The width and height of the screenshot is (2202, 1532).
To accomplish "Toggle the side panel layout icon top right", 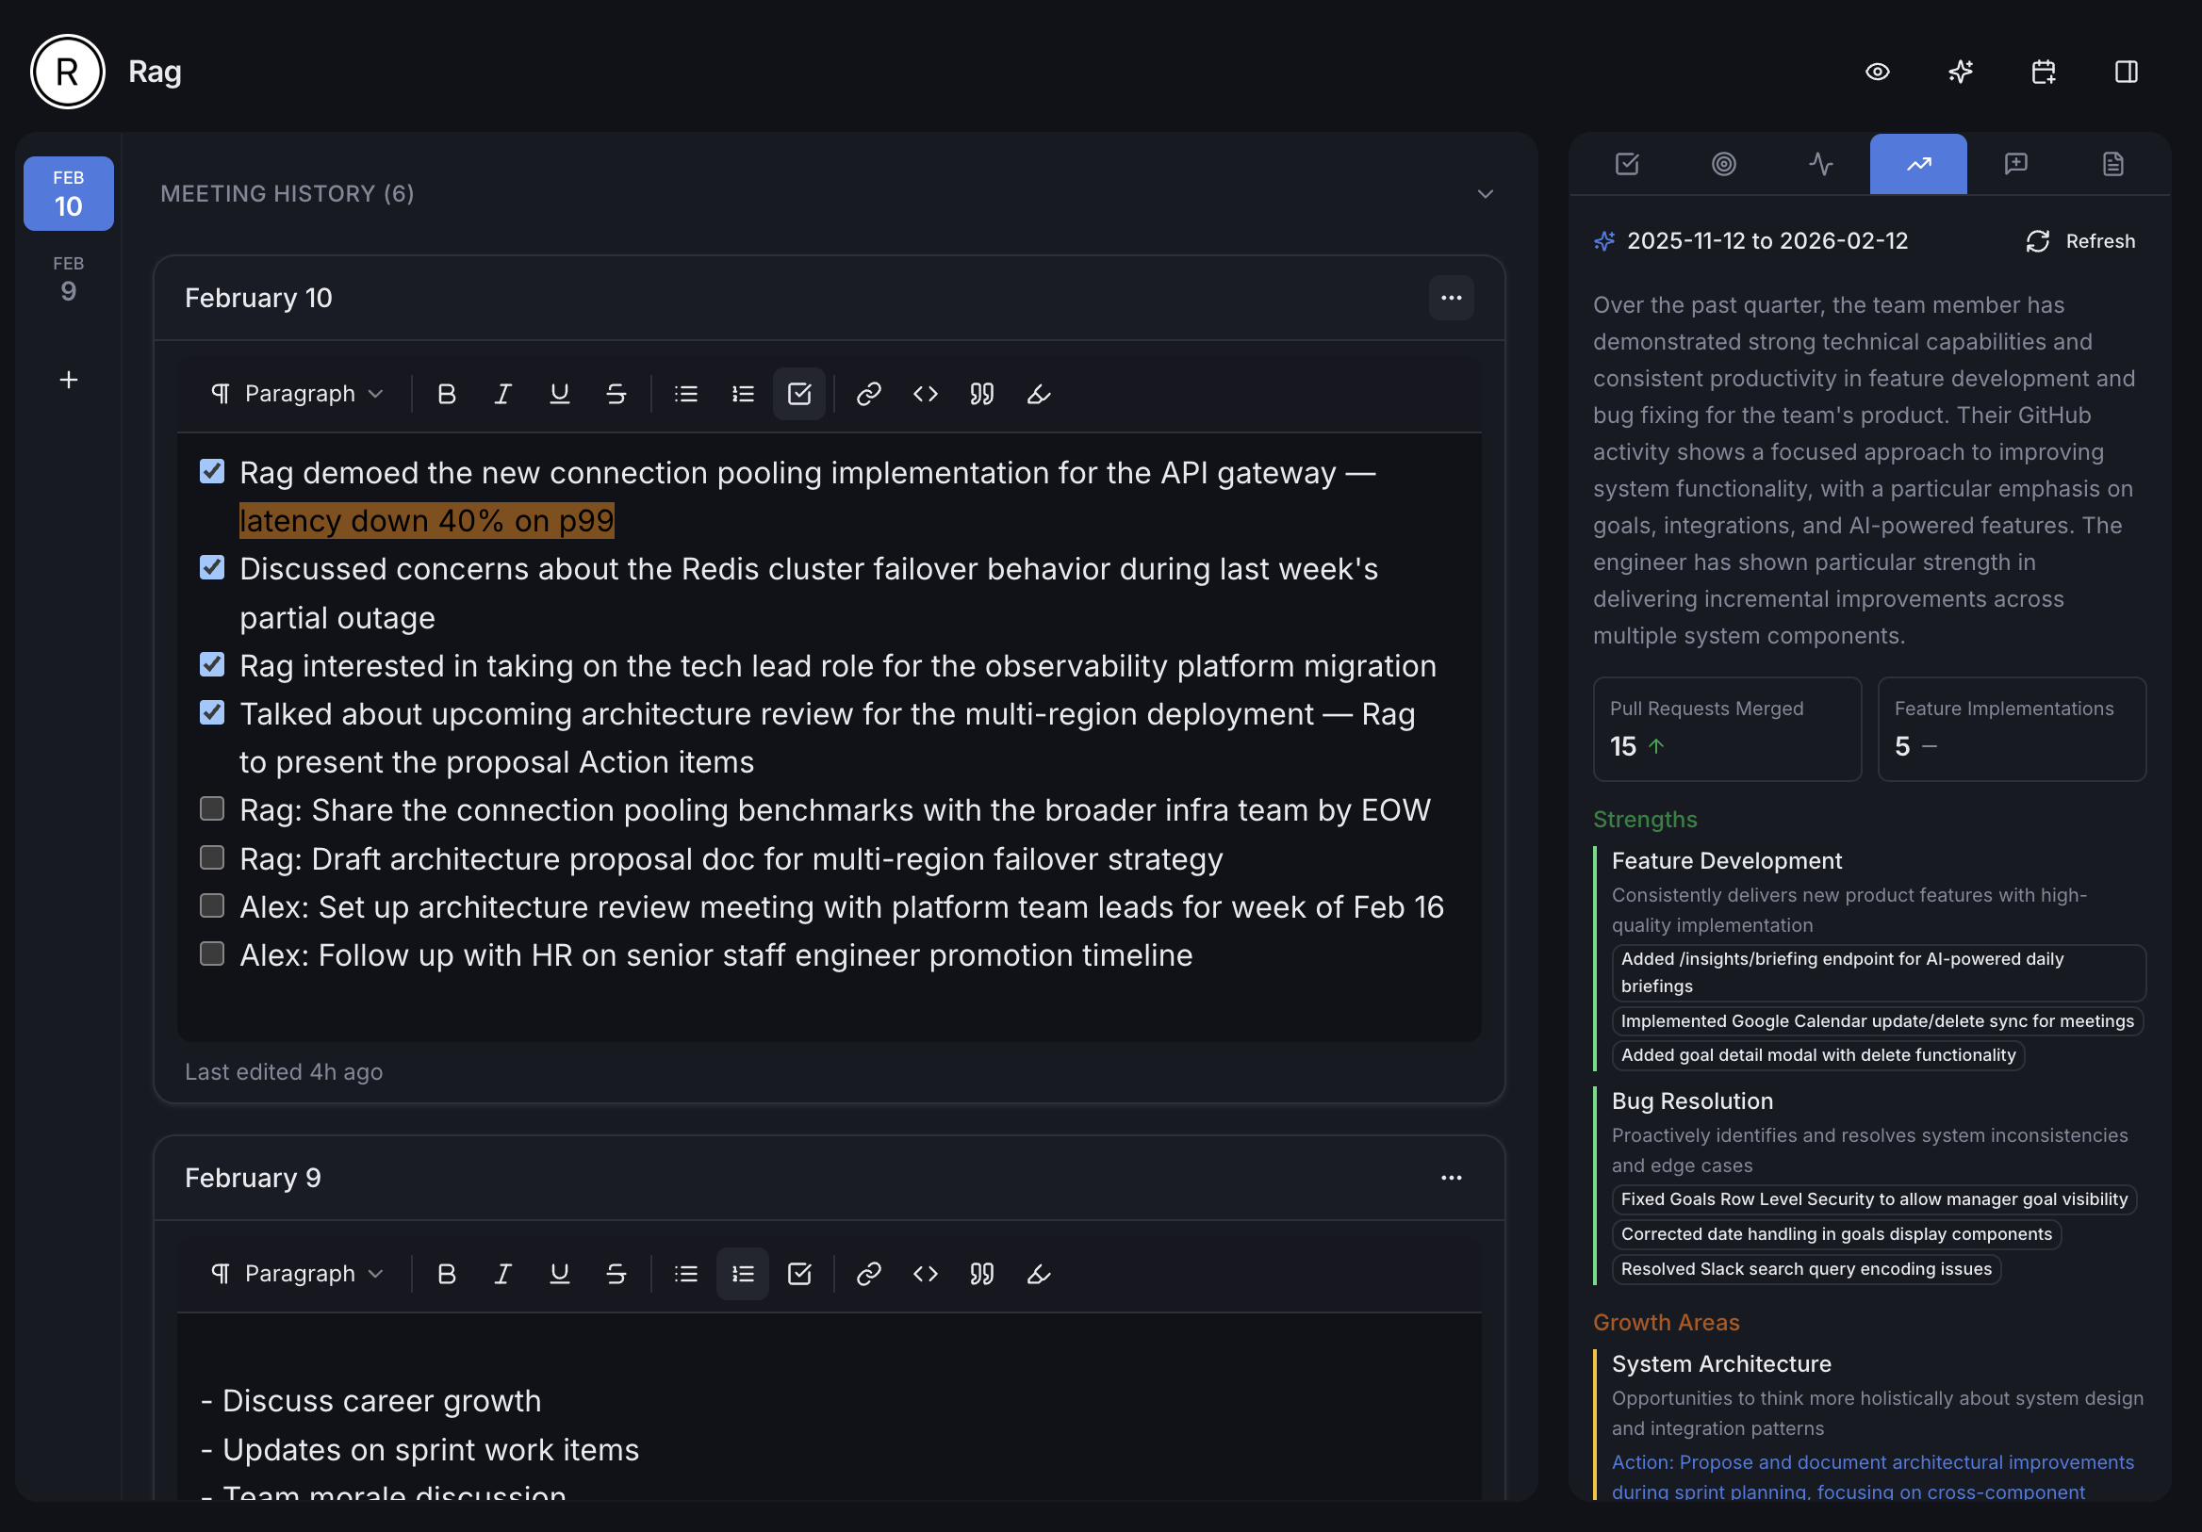I will [x=2128, y=72].
